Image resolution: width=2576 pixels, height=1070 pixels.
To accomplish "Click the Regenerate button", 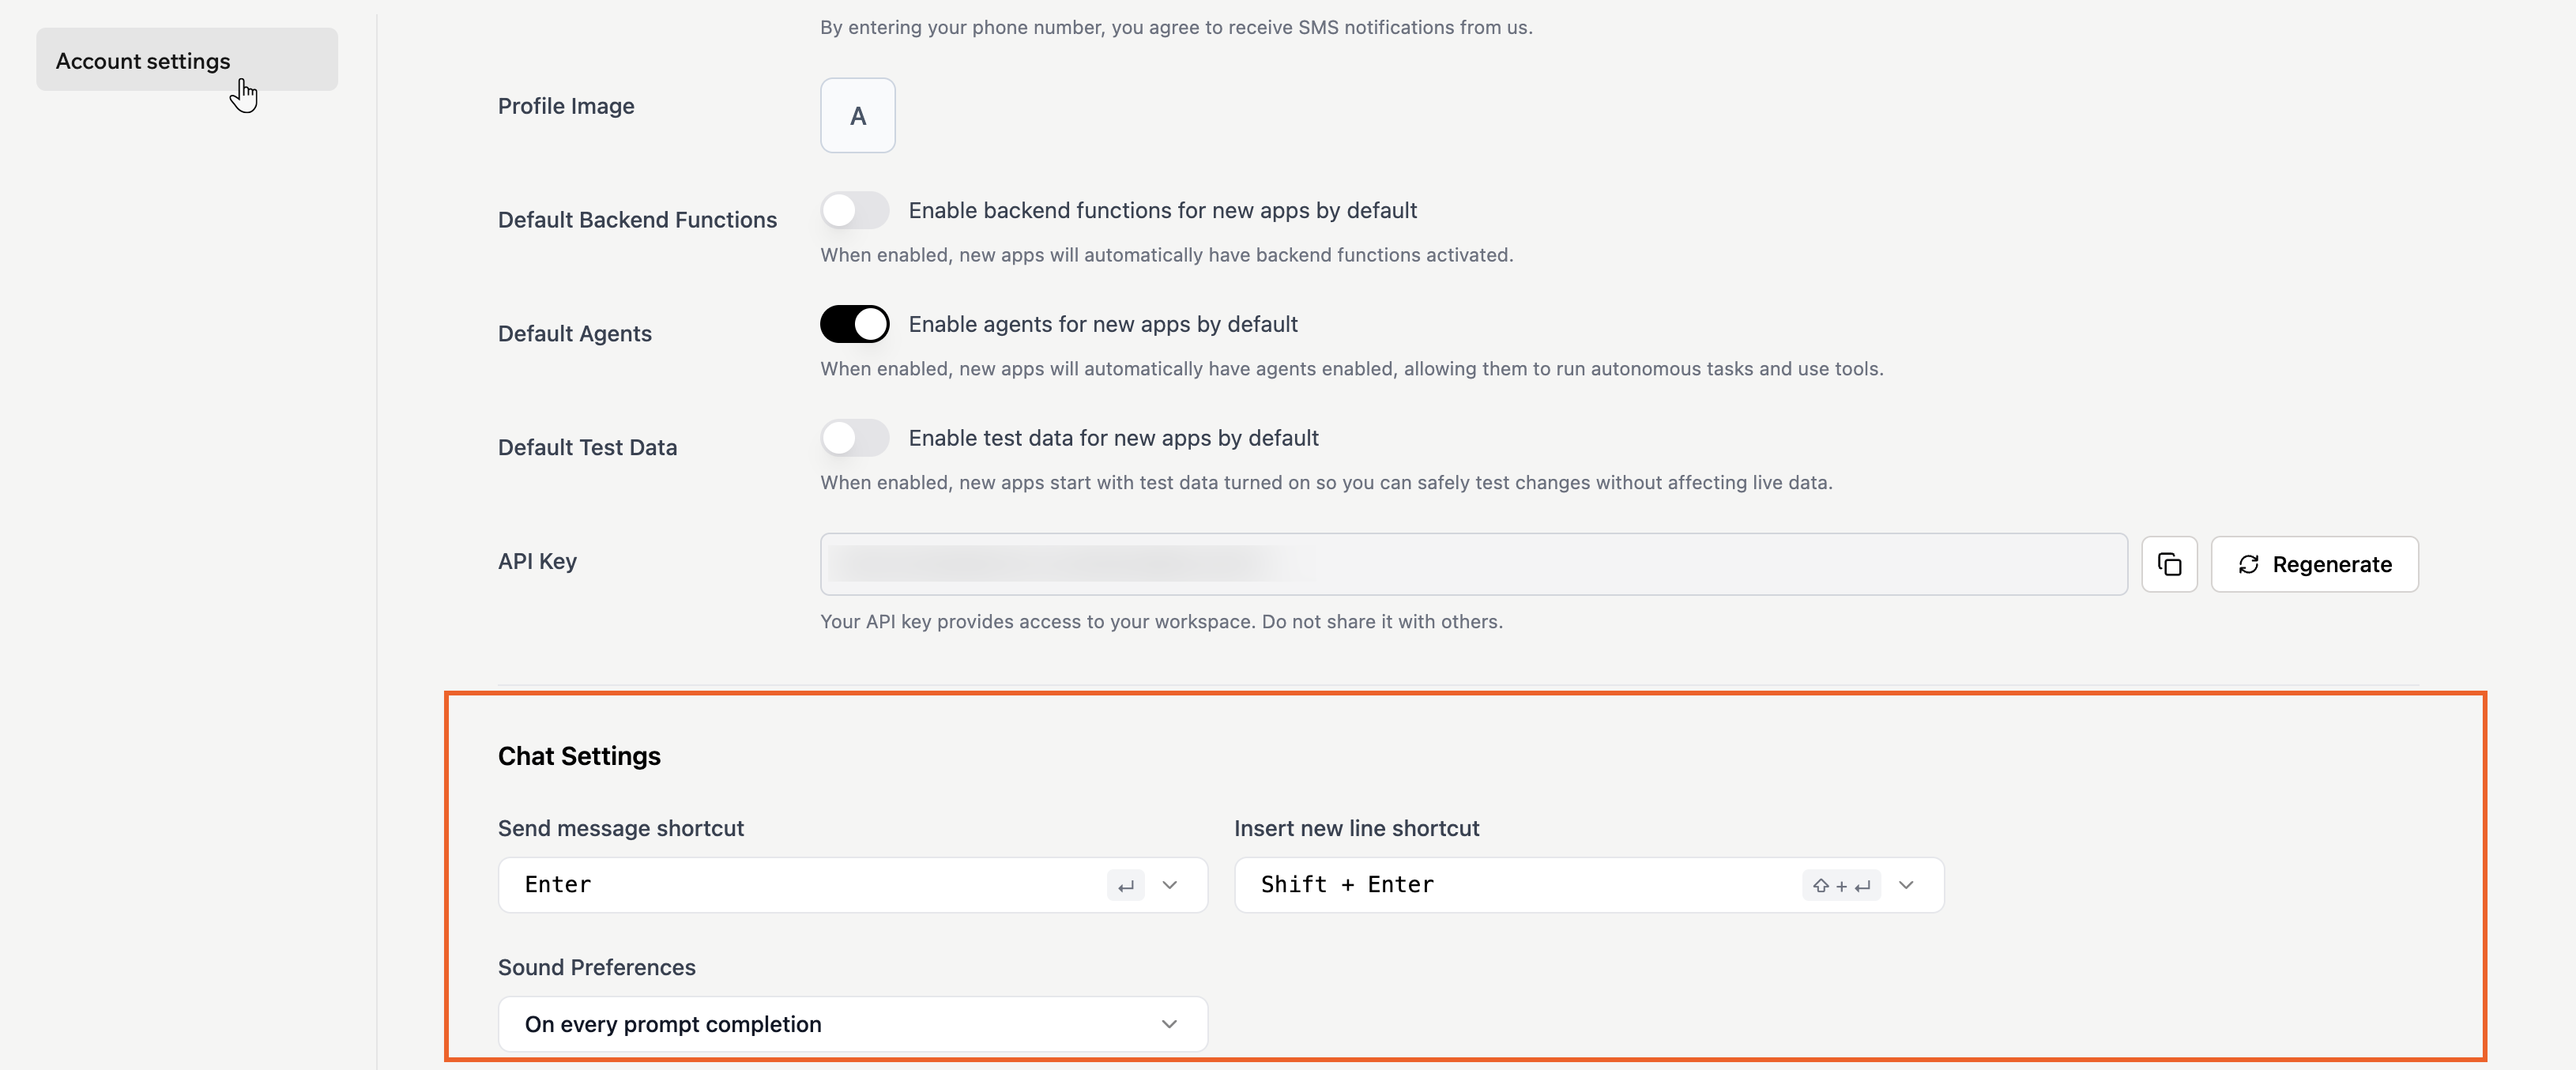I will pyautogui.click(x=2315, y=564).
